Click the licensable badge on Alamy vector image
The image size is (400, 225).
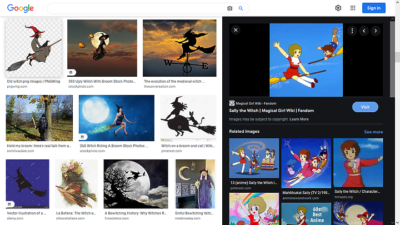[x=9, y=204]
